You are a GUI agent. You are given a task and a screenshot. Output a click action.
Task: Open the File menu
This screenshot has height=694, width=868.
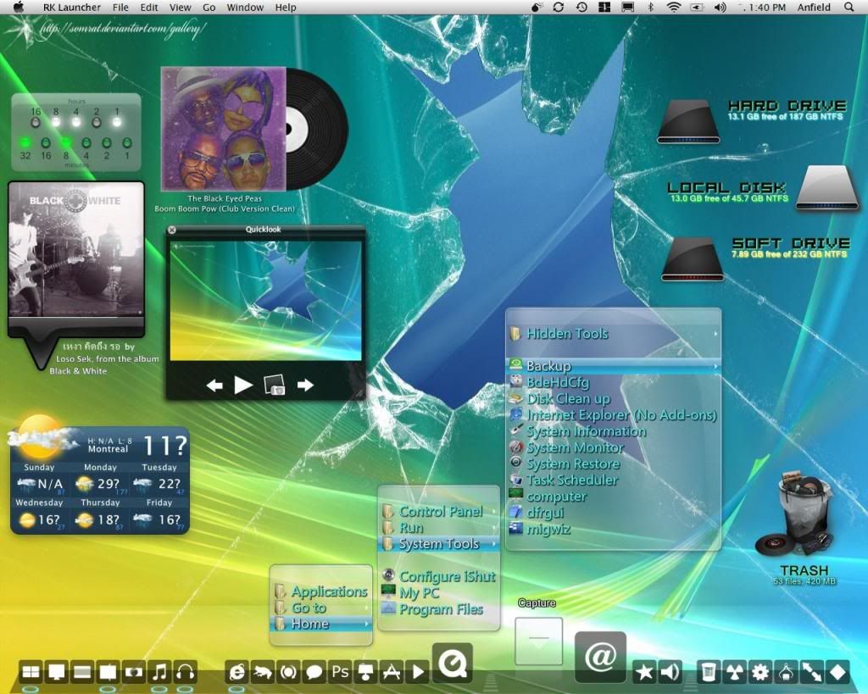pos(120,7)
